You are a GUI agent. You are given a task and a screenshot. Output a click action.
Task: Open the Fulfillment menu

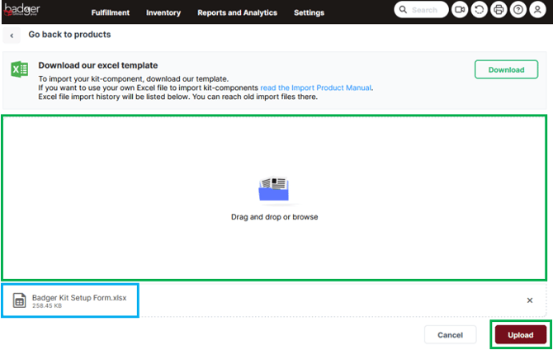(x=111, y=13)
